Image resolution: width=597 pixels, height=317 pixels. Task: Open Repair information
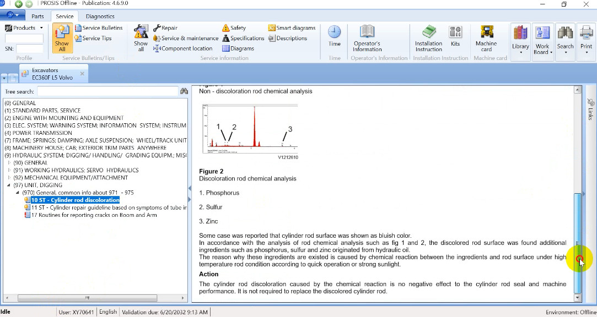[x=165, y=28]
